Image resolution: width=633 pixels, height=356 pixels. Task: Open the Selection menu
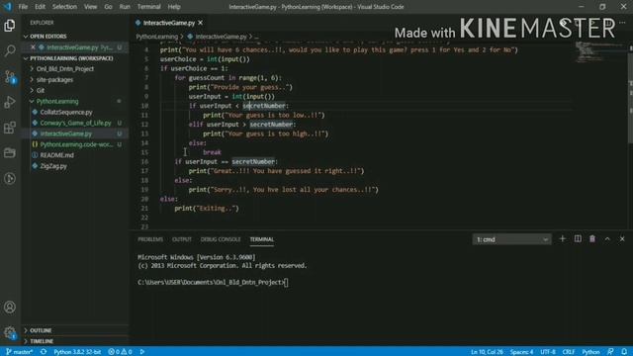[x=64, y=7]
